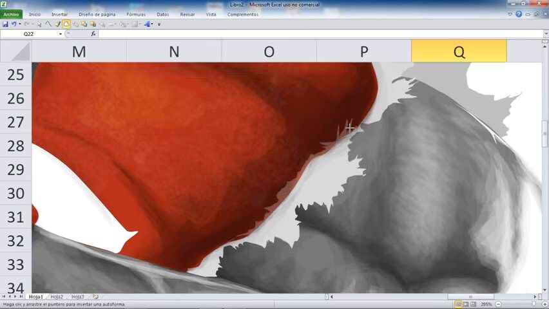
Task: Click the highlighted freeform shape tool
Action: [66, 24]
